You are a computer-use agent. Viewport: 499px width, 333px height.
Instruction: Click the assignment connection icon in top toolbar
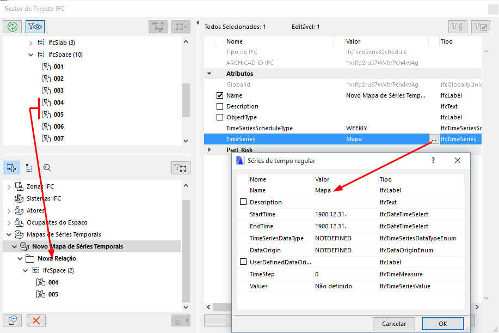[x=181, y=27]
